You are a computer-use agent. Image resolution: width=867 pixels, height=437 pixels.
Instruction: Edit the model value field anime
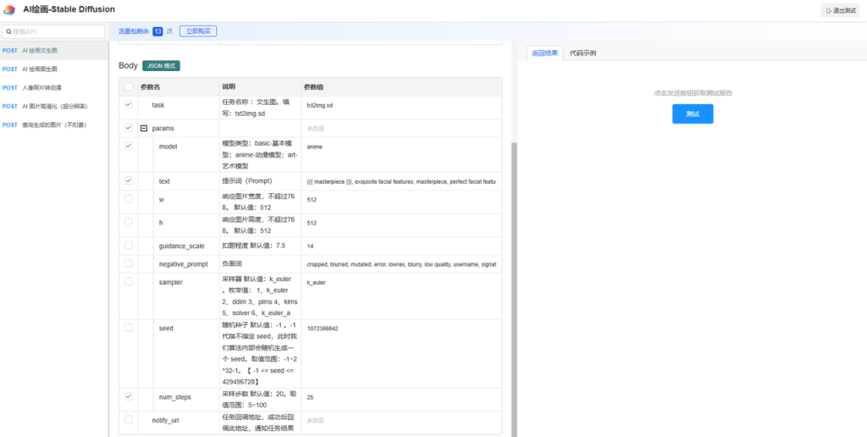tap(400, 147)
